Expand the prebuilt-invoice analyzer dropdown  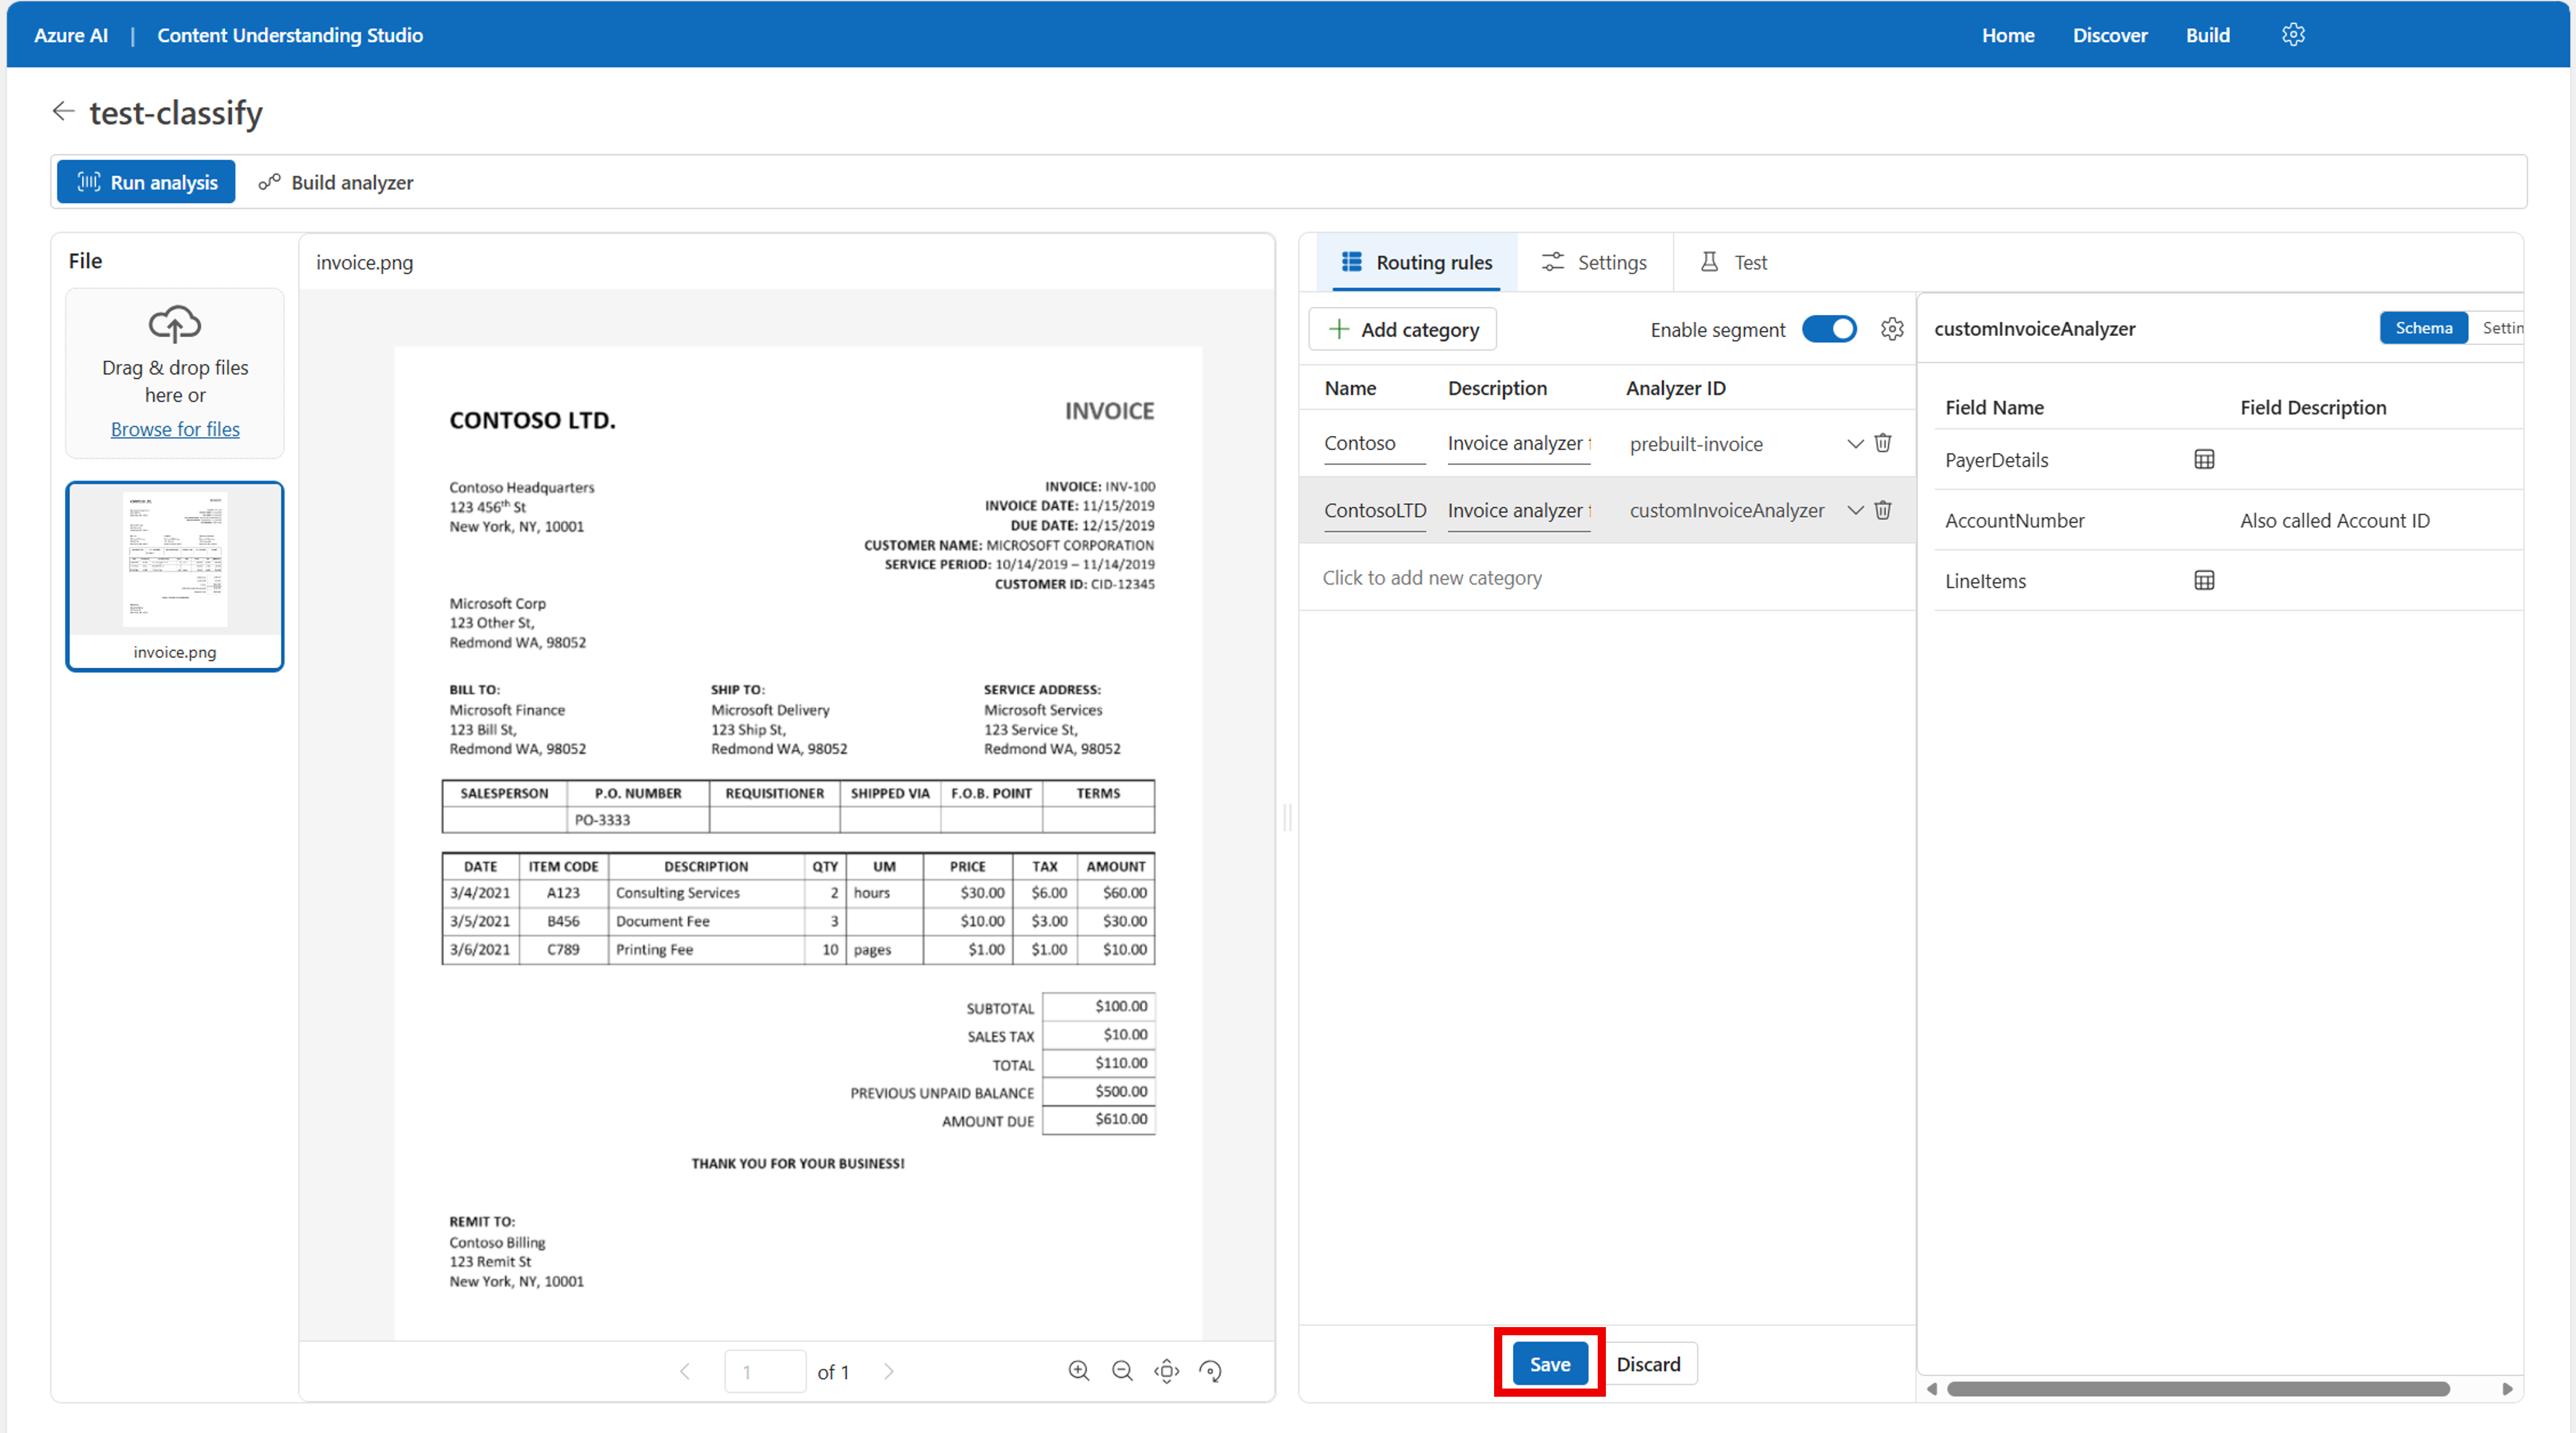[x=1855, y=443]
